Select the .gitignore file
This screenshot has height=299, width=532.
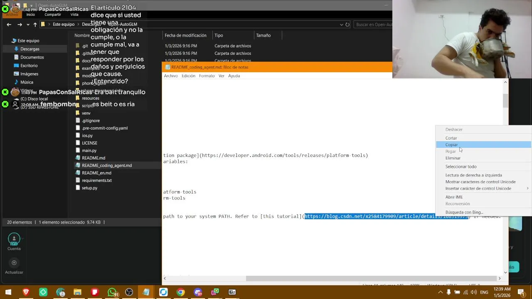point(91,120)
